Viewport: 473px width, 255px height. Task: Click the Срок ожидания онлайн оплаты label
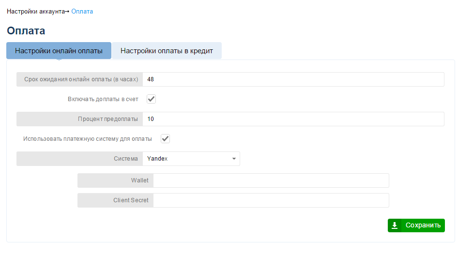[x=81, y=79]
